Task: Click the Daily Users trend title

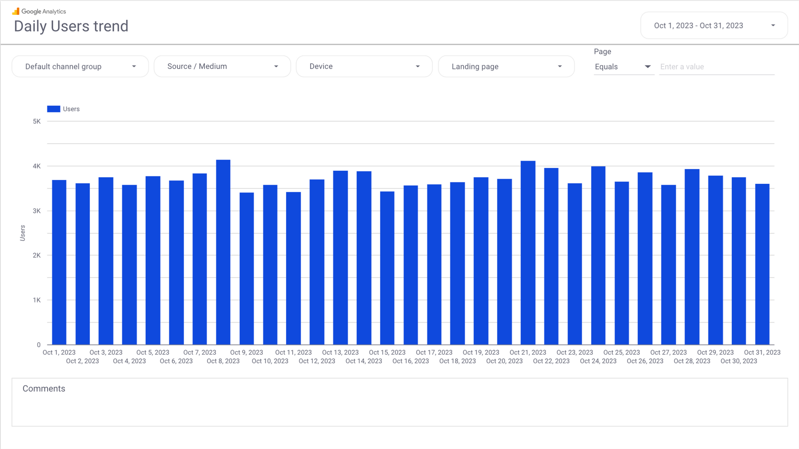Action: (x=71, y=26)
